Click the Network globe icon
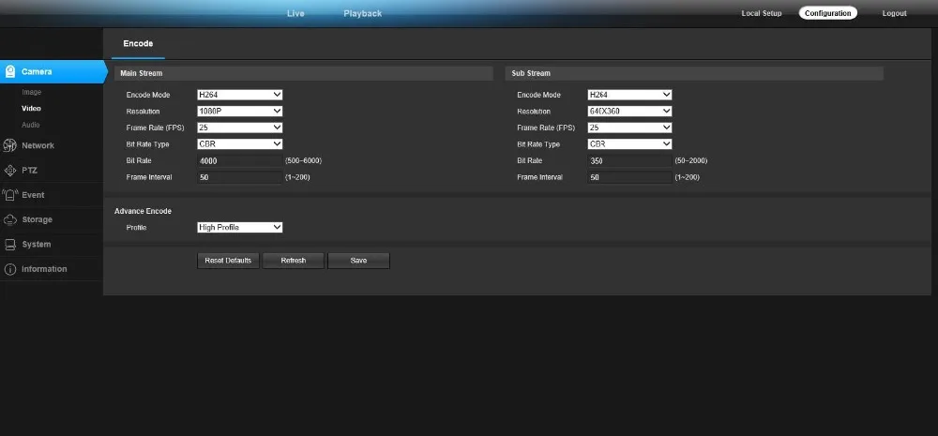 tap(9, 145)
